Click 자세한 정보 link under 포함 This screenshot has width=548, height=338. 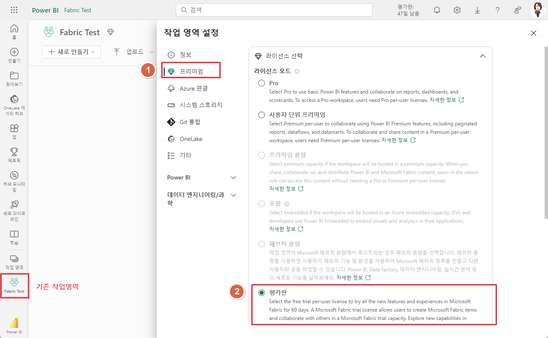pos(286,229)
